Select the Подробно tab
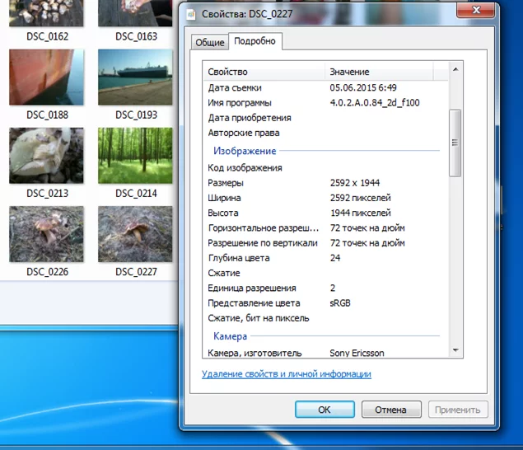The width and height of the screenshot is (523, 450). (x=254, y=41)
